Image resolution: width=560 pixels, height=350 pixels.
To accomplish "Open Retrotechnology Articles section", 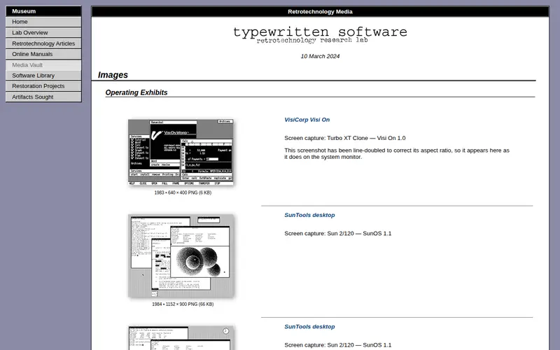I will 43,43.
